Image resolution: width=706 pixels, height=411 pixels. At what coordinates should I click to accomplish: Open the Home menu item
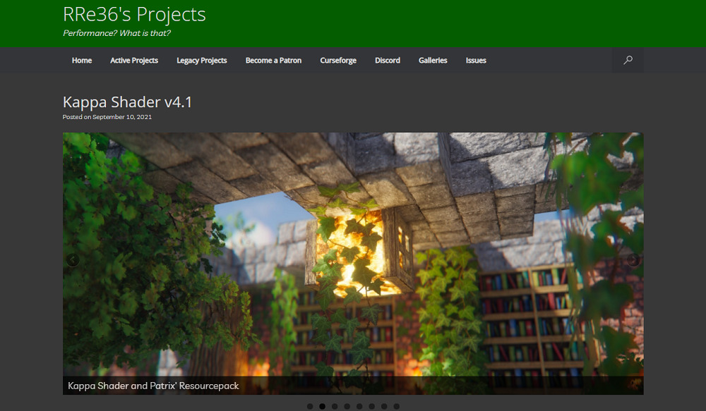(x=81, y=60)
